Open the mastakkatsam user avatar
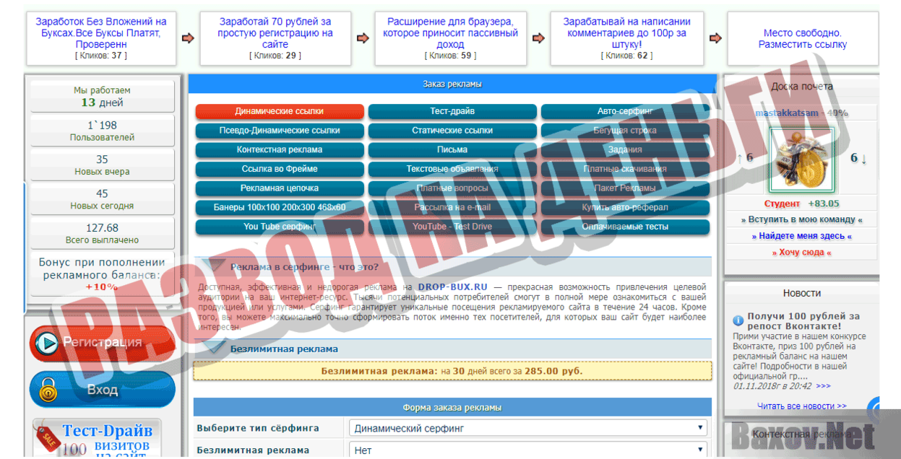The height and width of the screenshot is (459, 901). coord(801,159)
